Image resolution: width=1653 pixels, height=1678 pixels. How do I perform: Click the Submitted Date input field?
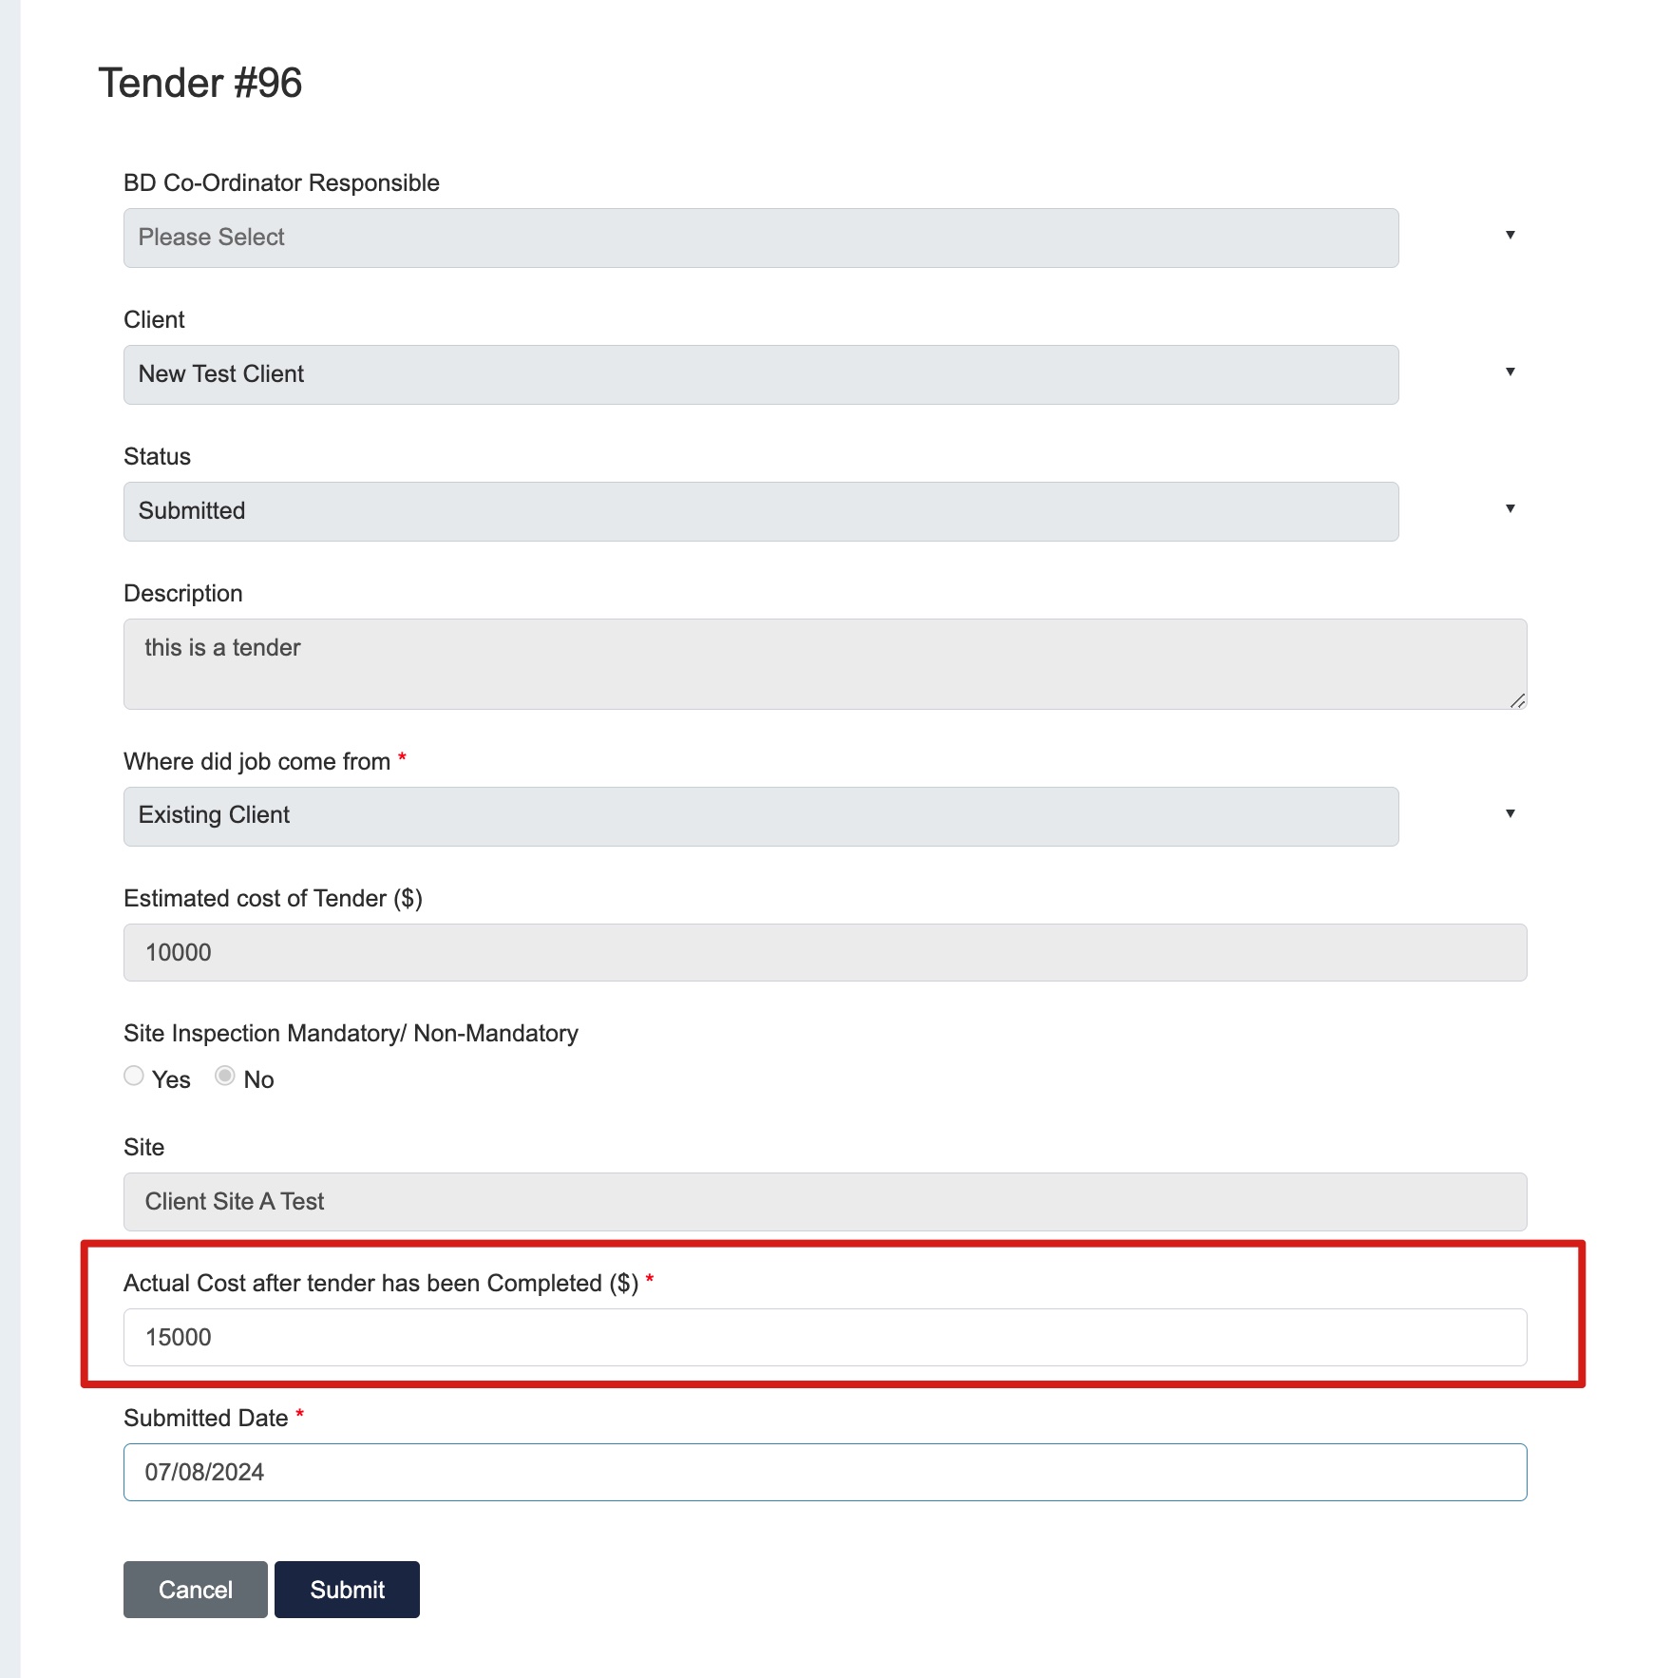[825, 1472]
